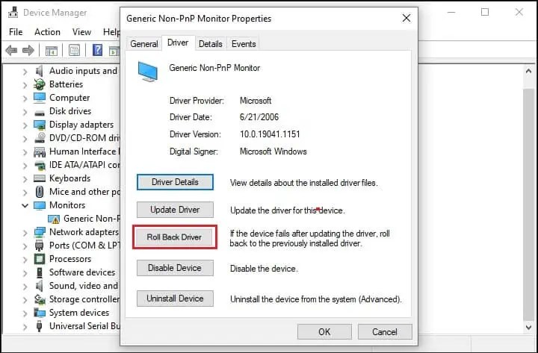Image resolution: width=538 pixels, height=353 pixels.
Task: Click the Keyboards icon
Action: [40, 178]
